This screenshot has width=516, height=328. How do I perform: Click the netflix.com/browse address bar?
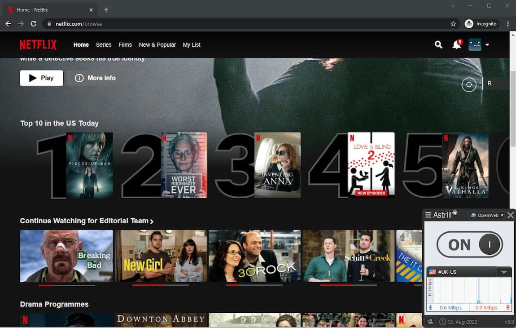[247, 24]
